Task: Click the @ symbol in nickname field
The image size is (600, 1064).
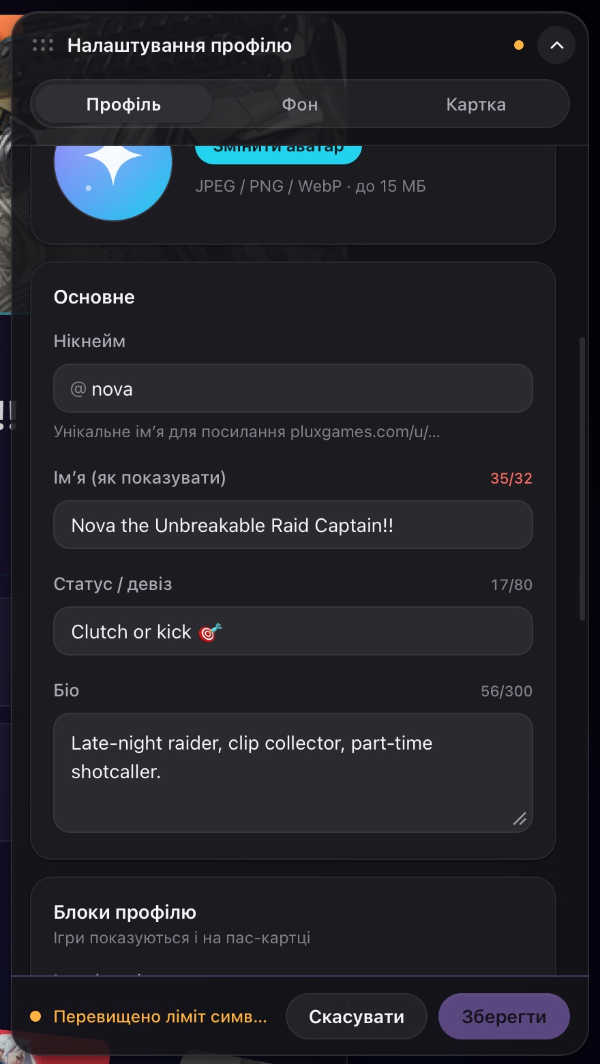Action: tap(78, 389)
